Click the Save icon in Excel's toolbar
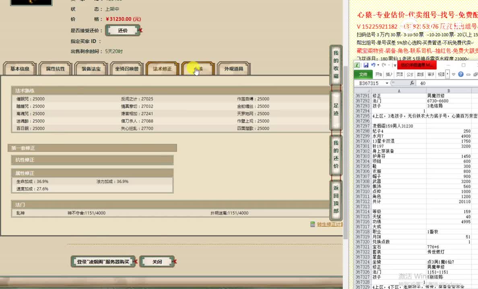The width and height of the screenshot is (478, 289). tap(367, 64)
